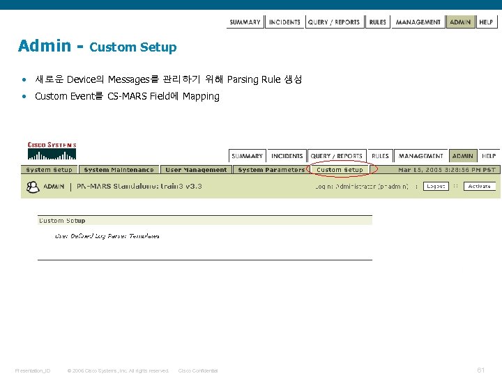Click the Cisco Confidential footer text
The height and width of the screenshot is (376, 502).
tap(198, 371)
